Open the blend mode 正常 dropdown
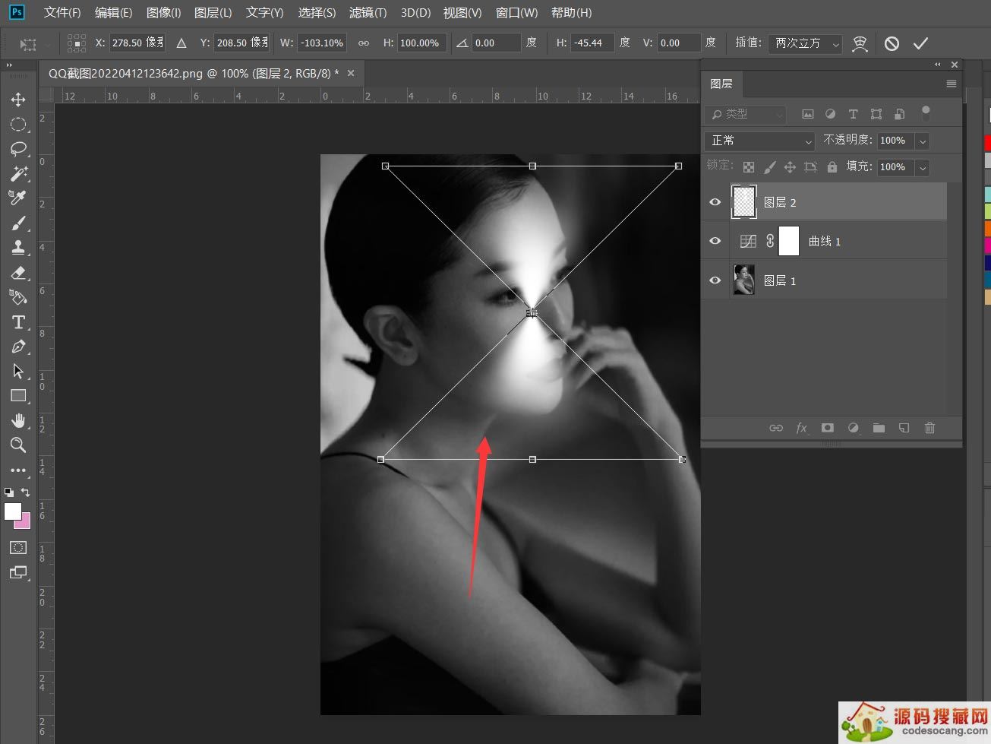 pos(759,141)
